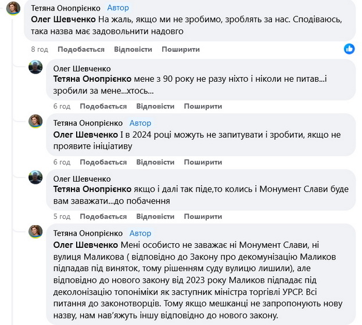Viewport: 362px width, 325px height.
Task: Click Тетяна's avatar on the '2024 році' reply
Action: click(x=36, y=122)
